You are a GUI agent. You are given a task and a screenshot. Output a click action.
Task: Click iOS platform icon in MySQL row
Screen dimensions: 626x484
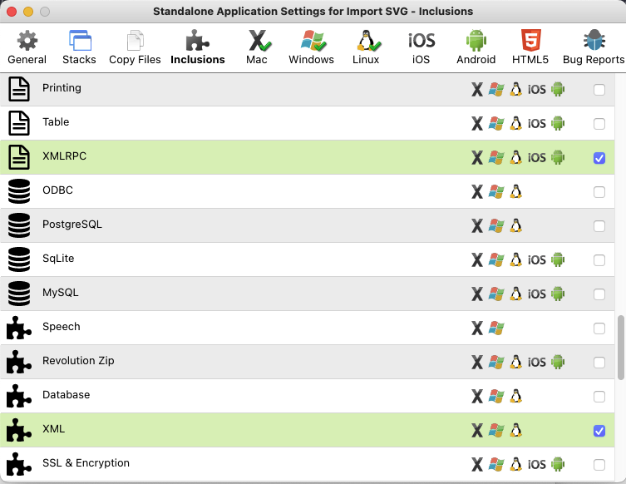pyautogui.click(x=536, y=294)
